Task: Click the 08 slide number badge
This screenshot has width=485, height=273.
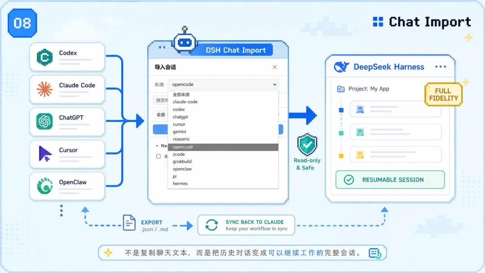Action: click(x=22, y=23)
